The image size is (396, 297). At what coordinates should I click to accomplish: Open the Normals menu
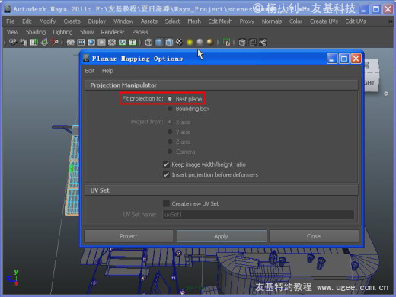pyautogui.click(x=272, y=21)
